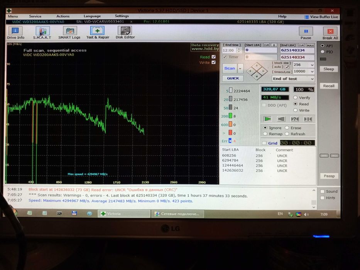Click the 20 ms block indicator

coord(230,99)
